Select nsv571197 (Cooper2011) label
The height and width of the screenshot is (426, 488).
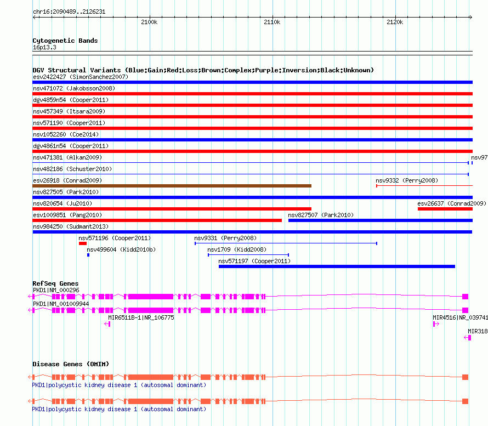(x=254, y=261)
